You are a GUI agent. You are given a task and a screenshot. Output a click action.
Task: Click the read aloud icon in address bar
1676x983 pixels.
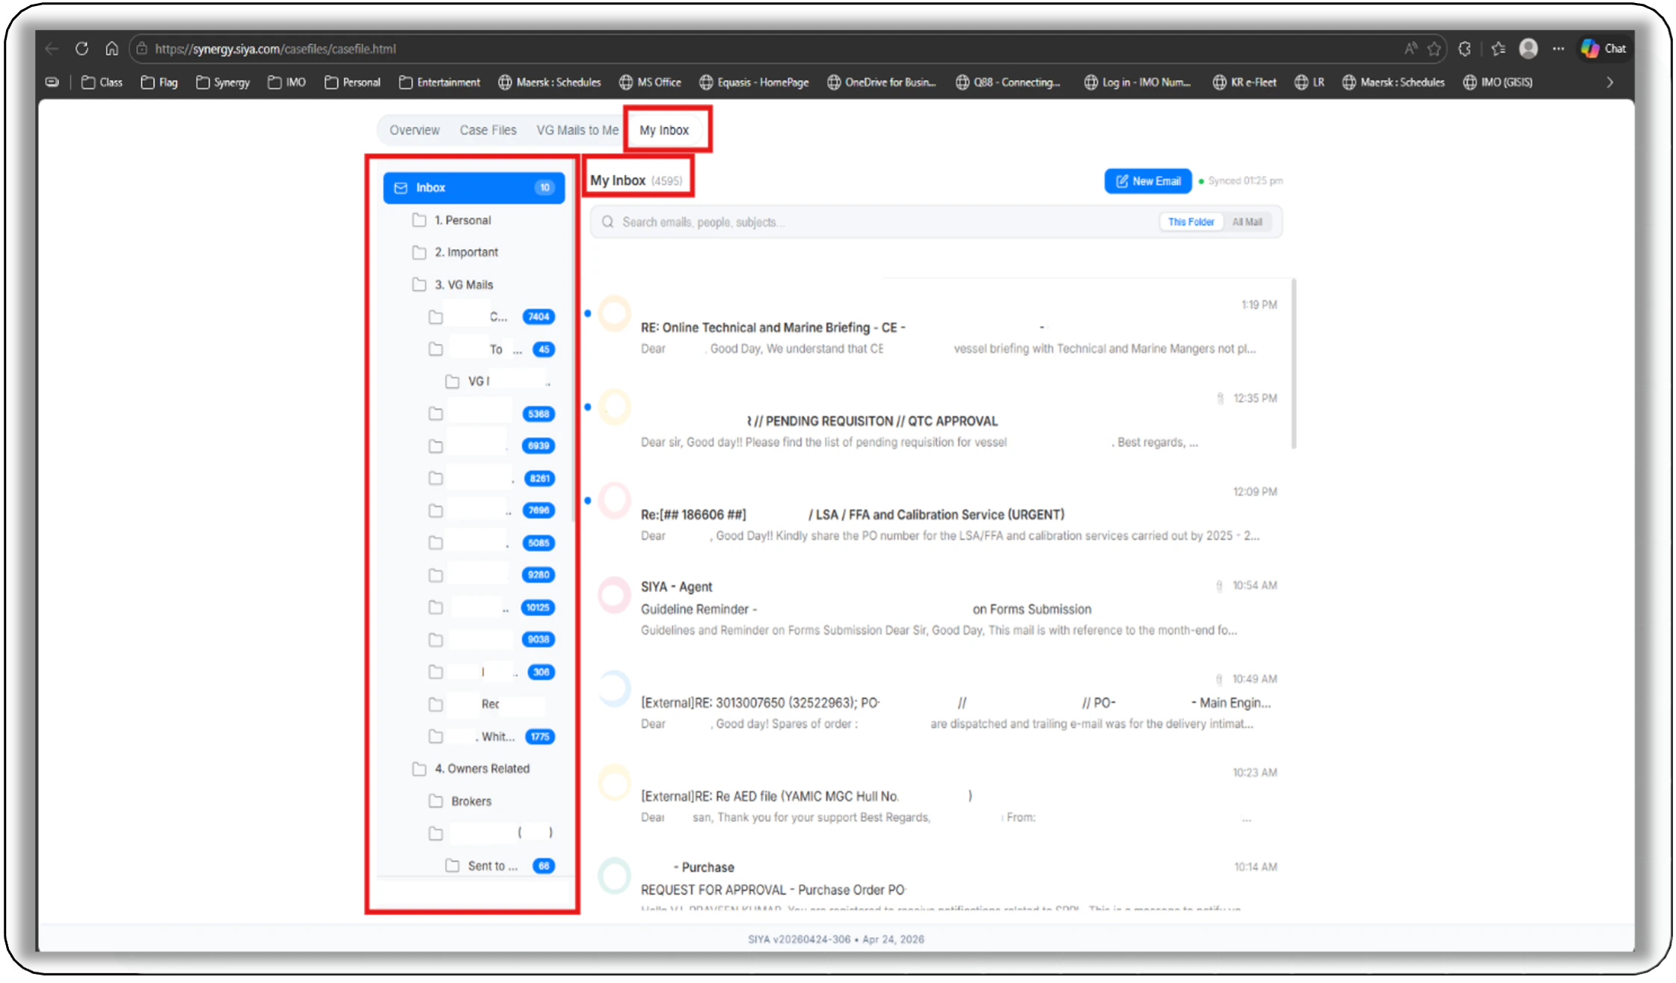(x=1410, y=49)
